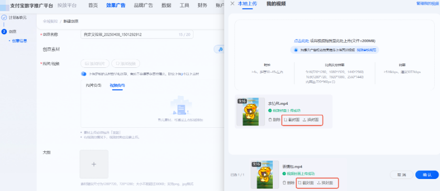Click the 15 / 20 character counter

coord(185,34)
